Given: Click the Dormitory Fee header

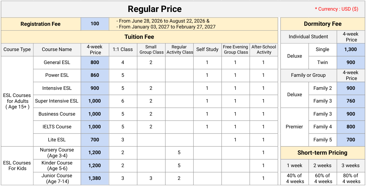Looking at the screenshot, I should pos(323,24).
